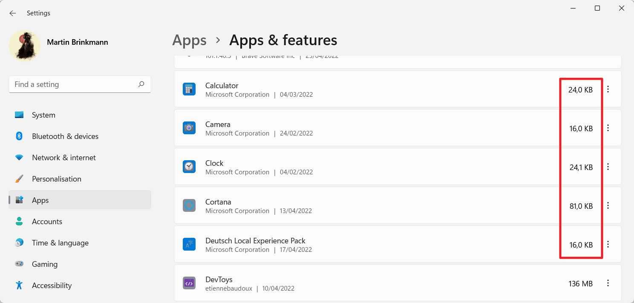634x303 pixels.
Task: Click the Bluetooth & devices icon
Action: point(19,136)
